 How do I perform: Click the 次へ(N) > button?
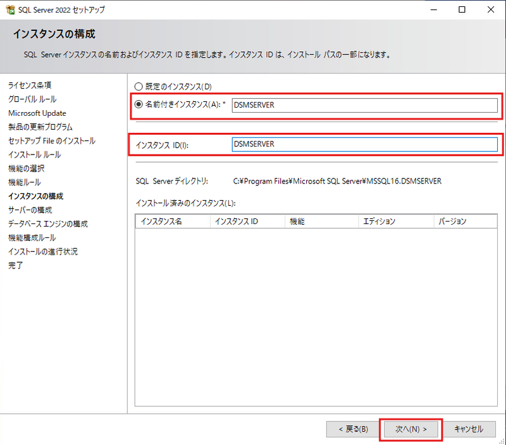pyautogui.click(x=410, y=429)
